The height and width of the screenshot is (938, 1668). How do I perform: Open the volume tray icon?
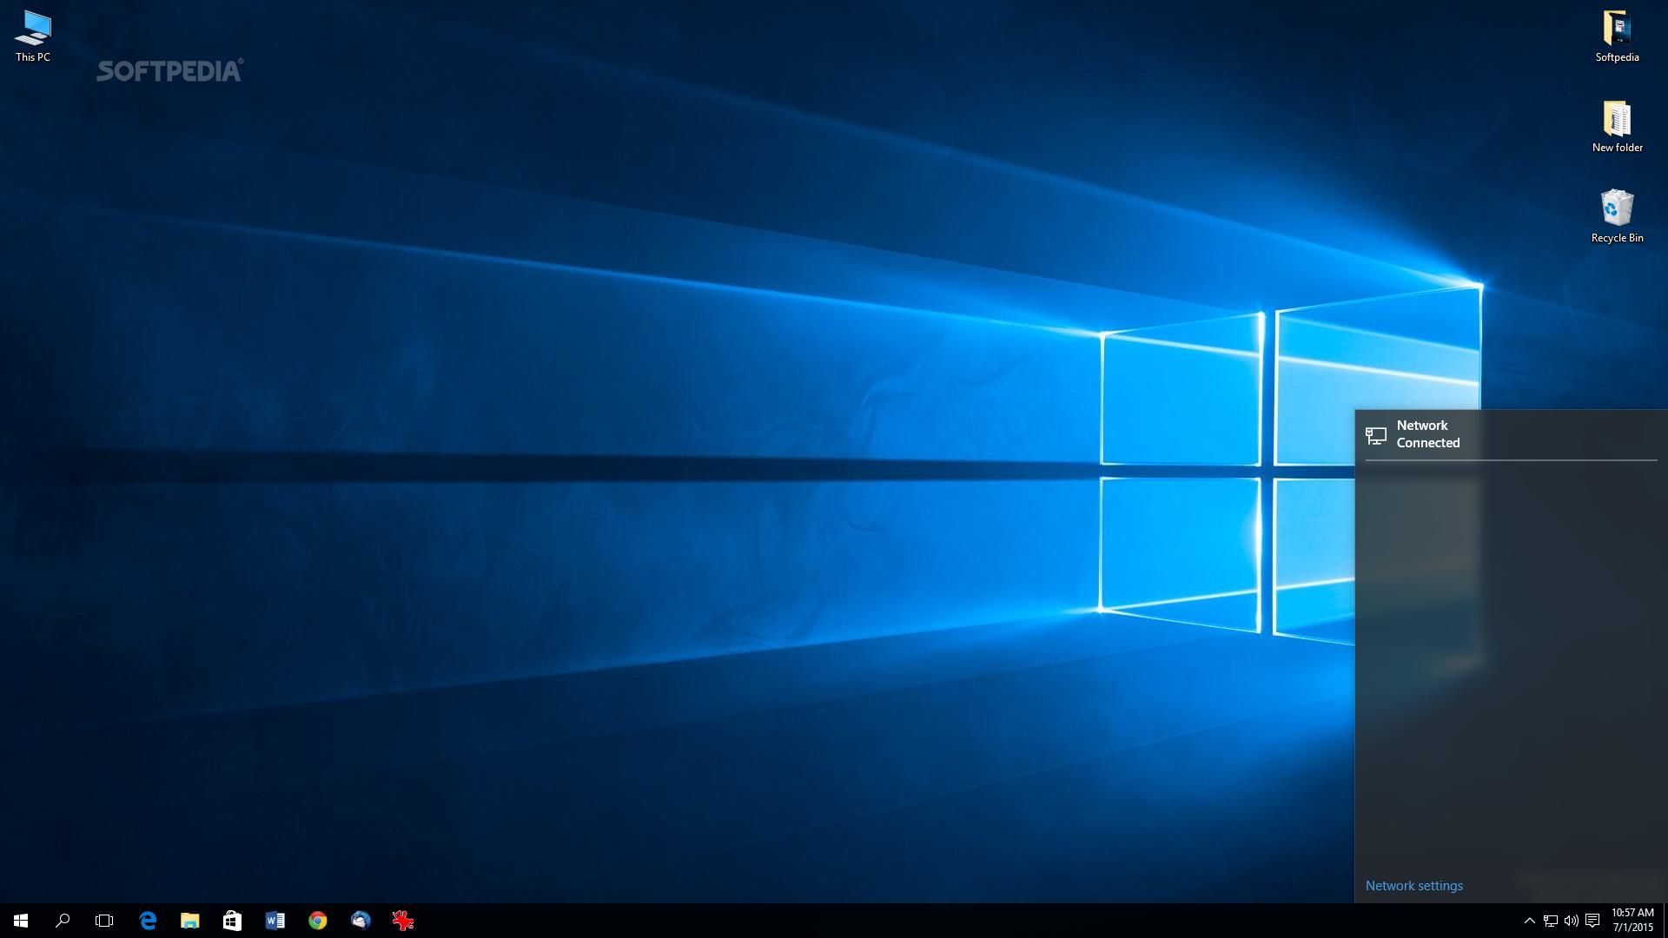pyautogui.click(x=1572, y=921)
